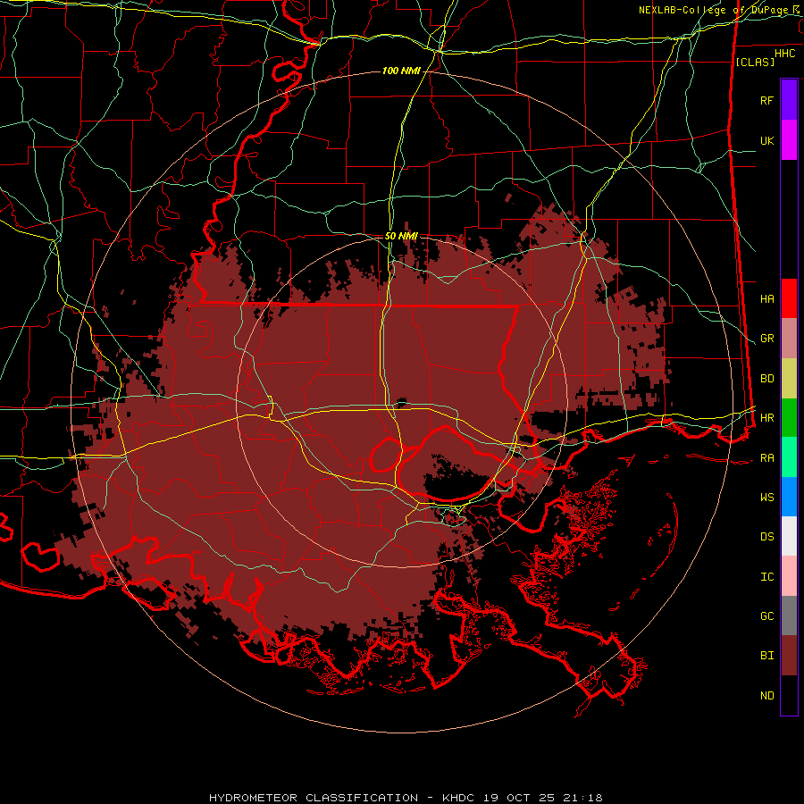This screenshot has height=804, width=804.
Task: Click the DS white legend swatch
Action: point(789,536)
